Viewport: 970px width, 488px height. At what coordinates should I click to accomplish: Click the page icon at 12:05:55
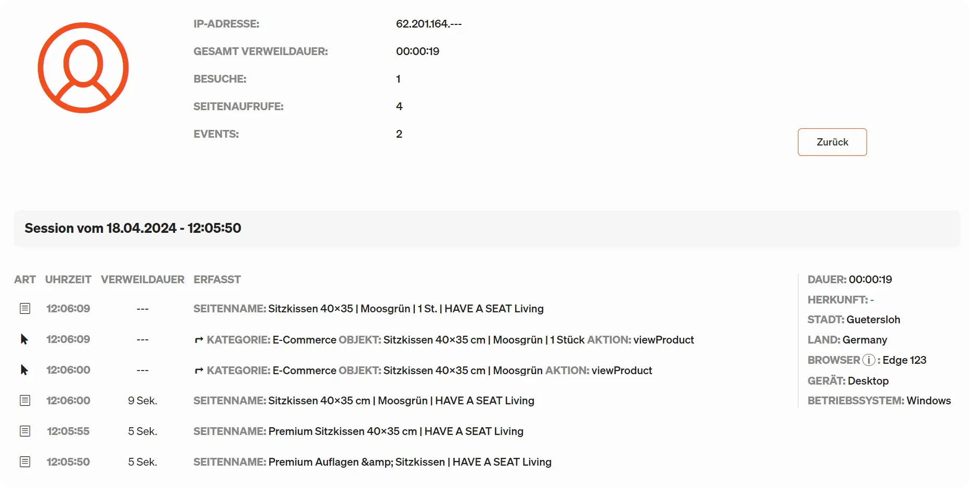pyautogui.click(x=25, y=431)
